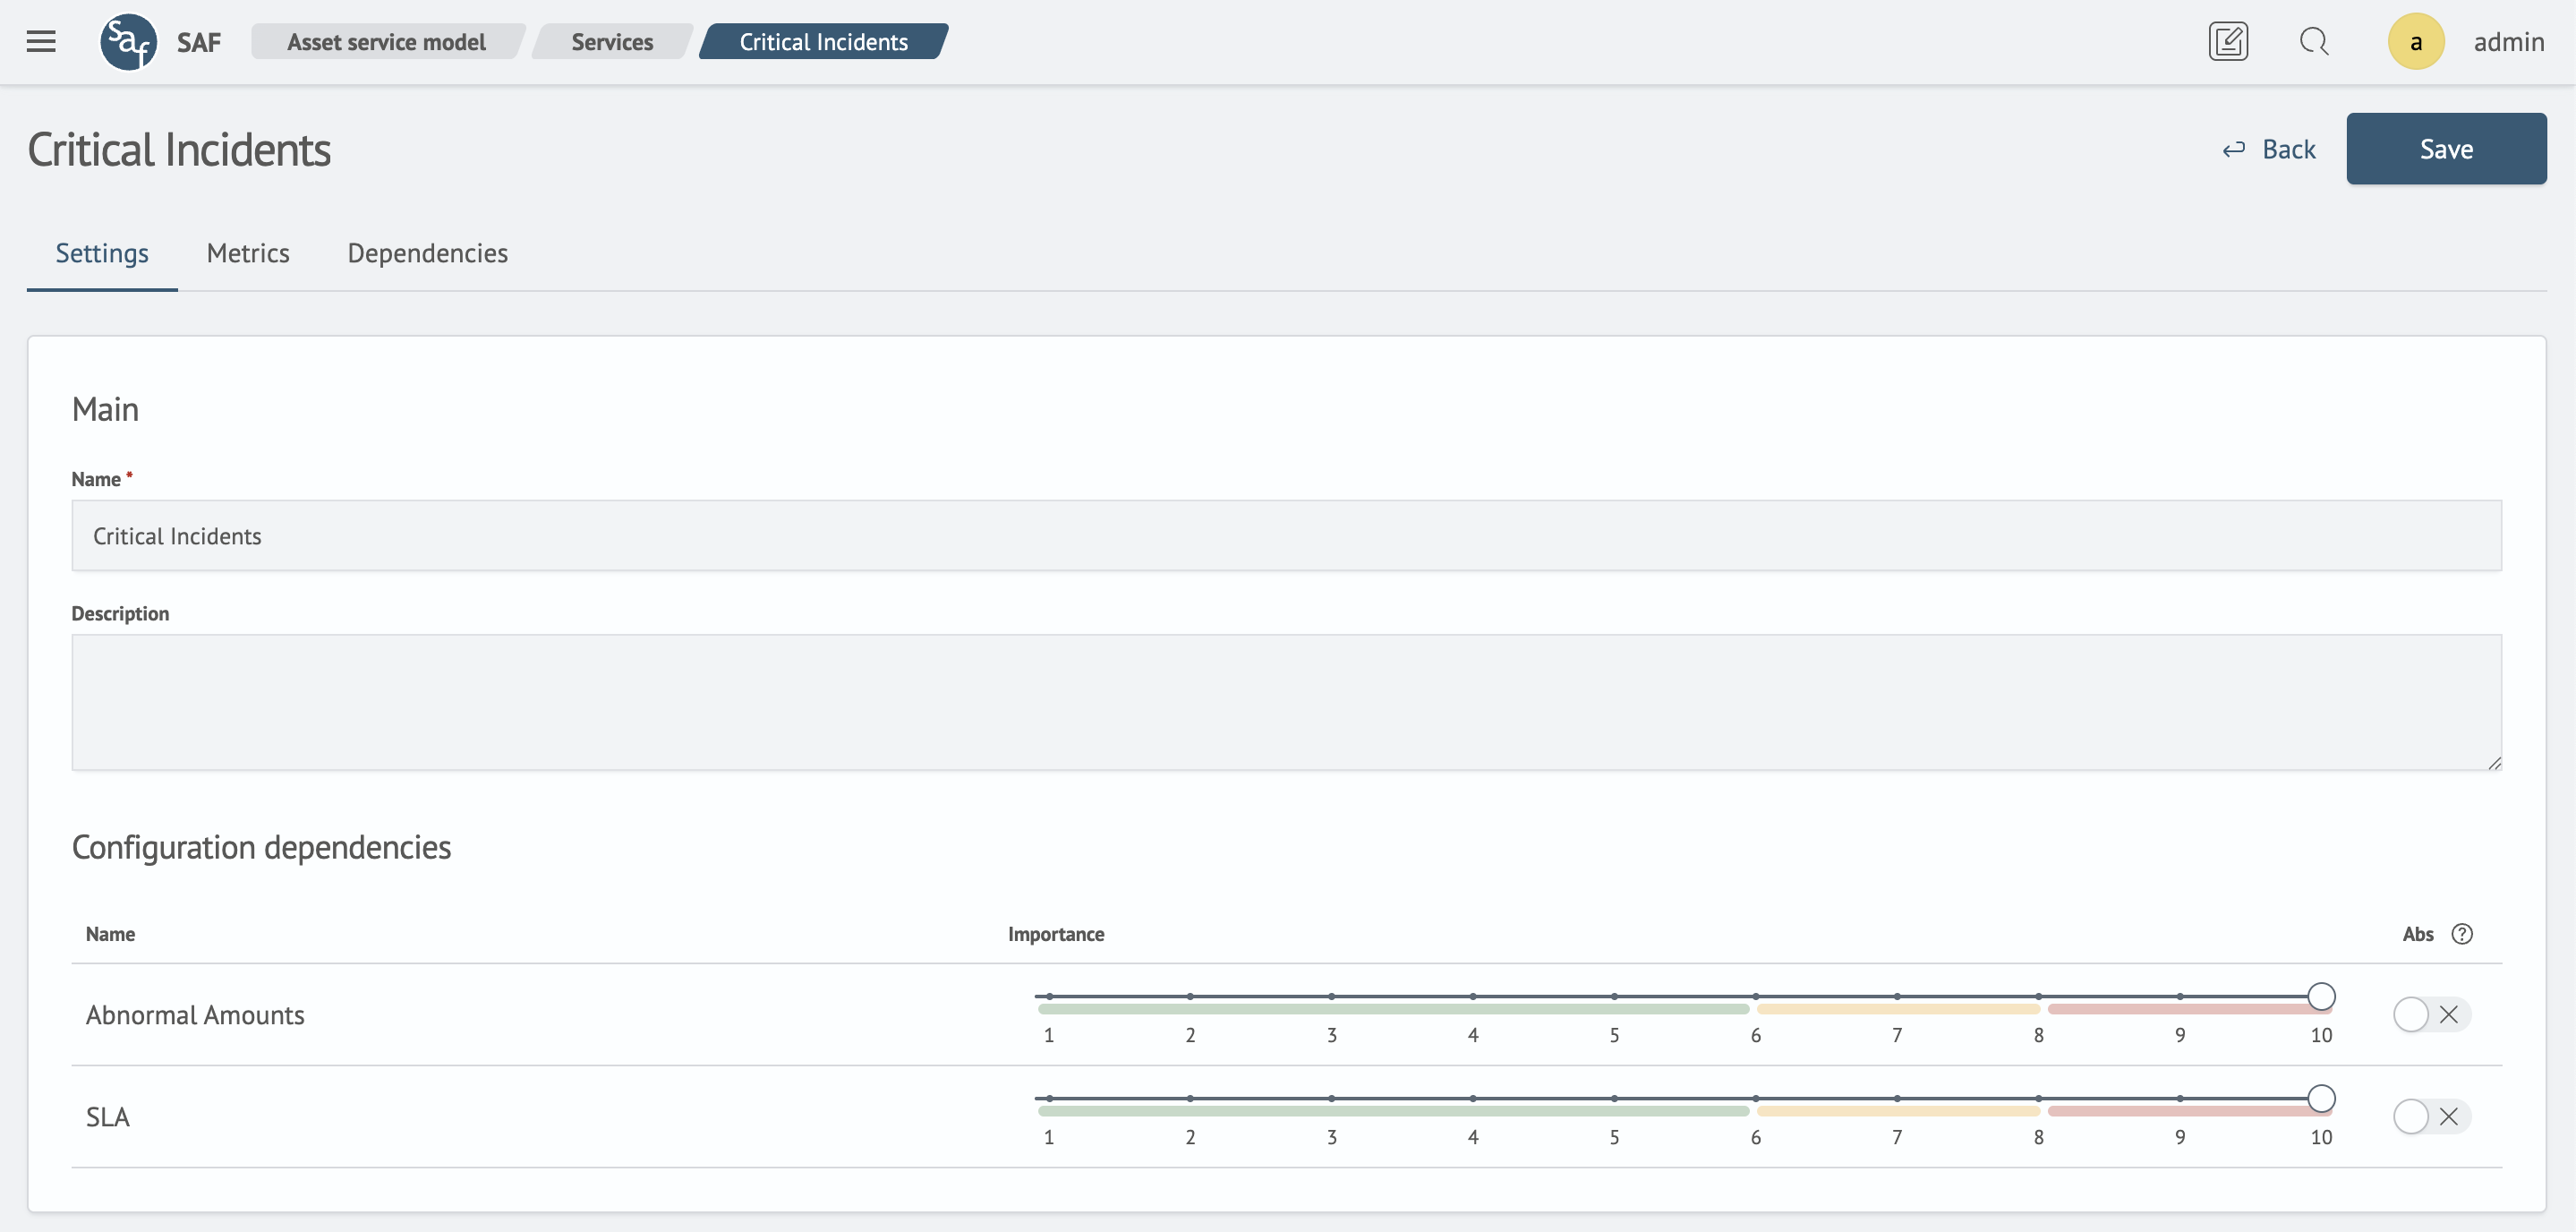Click the Abs help question mark icon

point(2462,933)
